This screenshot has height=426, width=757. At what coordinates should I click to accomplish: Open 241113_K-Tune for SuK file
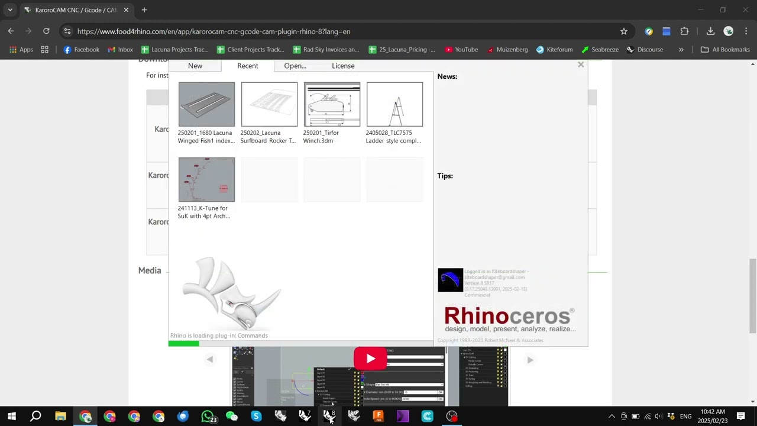click(x=206, y=188)
